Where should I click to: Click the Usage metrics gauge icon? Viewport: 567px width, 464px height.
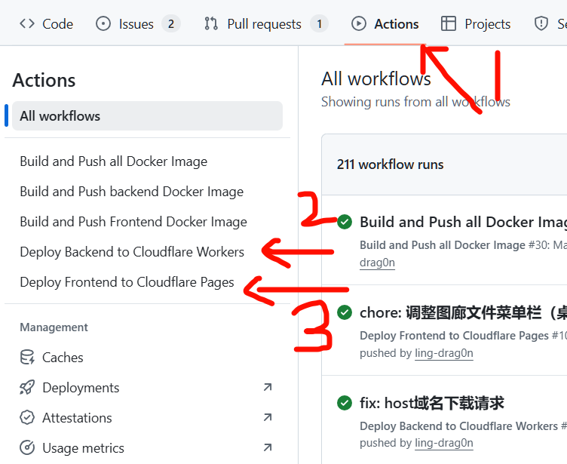[27, 448]
